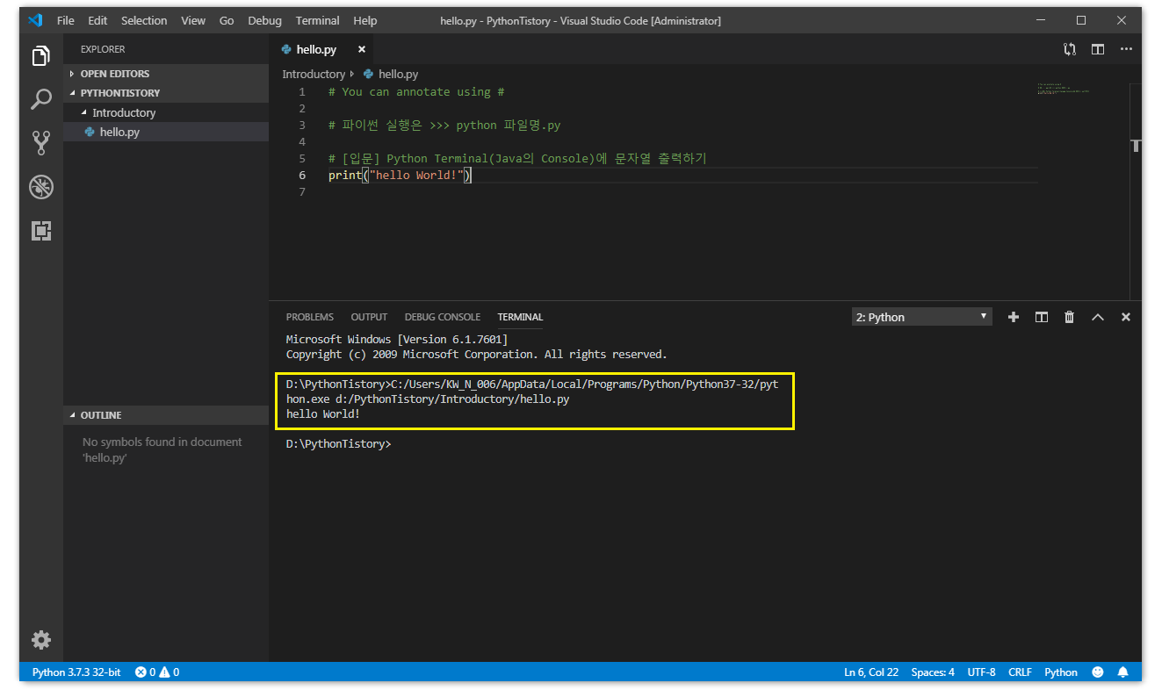The height and width of the screenshot is (690, 1162).
Task: Select hello.py in the Explorer tree
Action: tap(166, 132)
